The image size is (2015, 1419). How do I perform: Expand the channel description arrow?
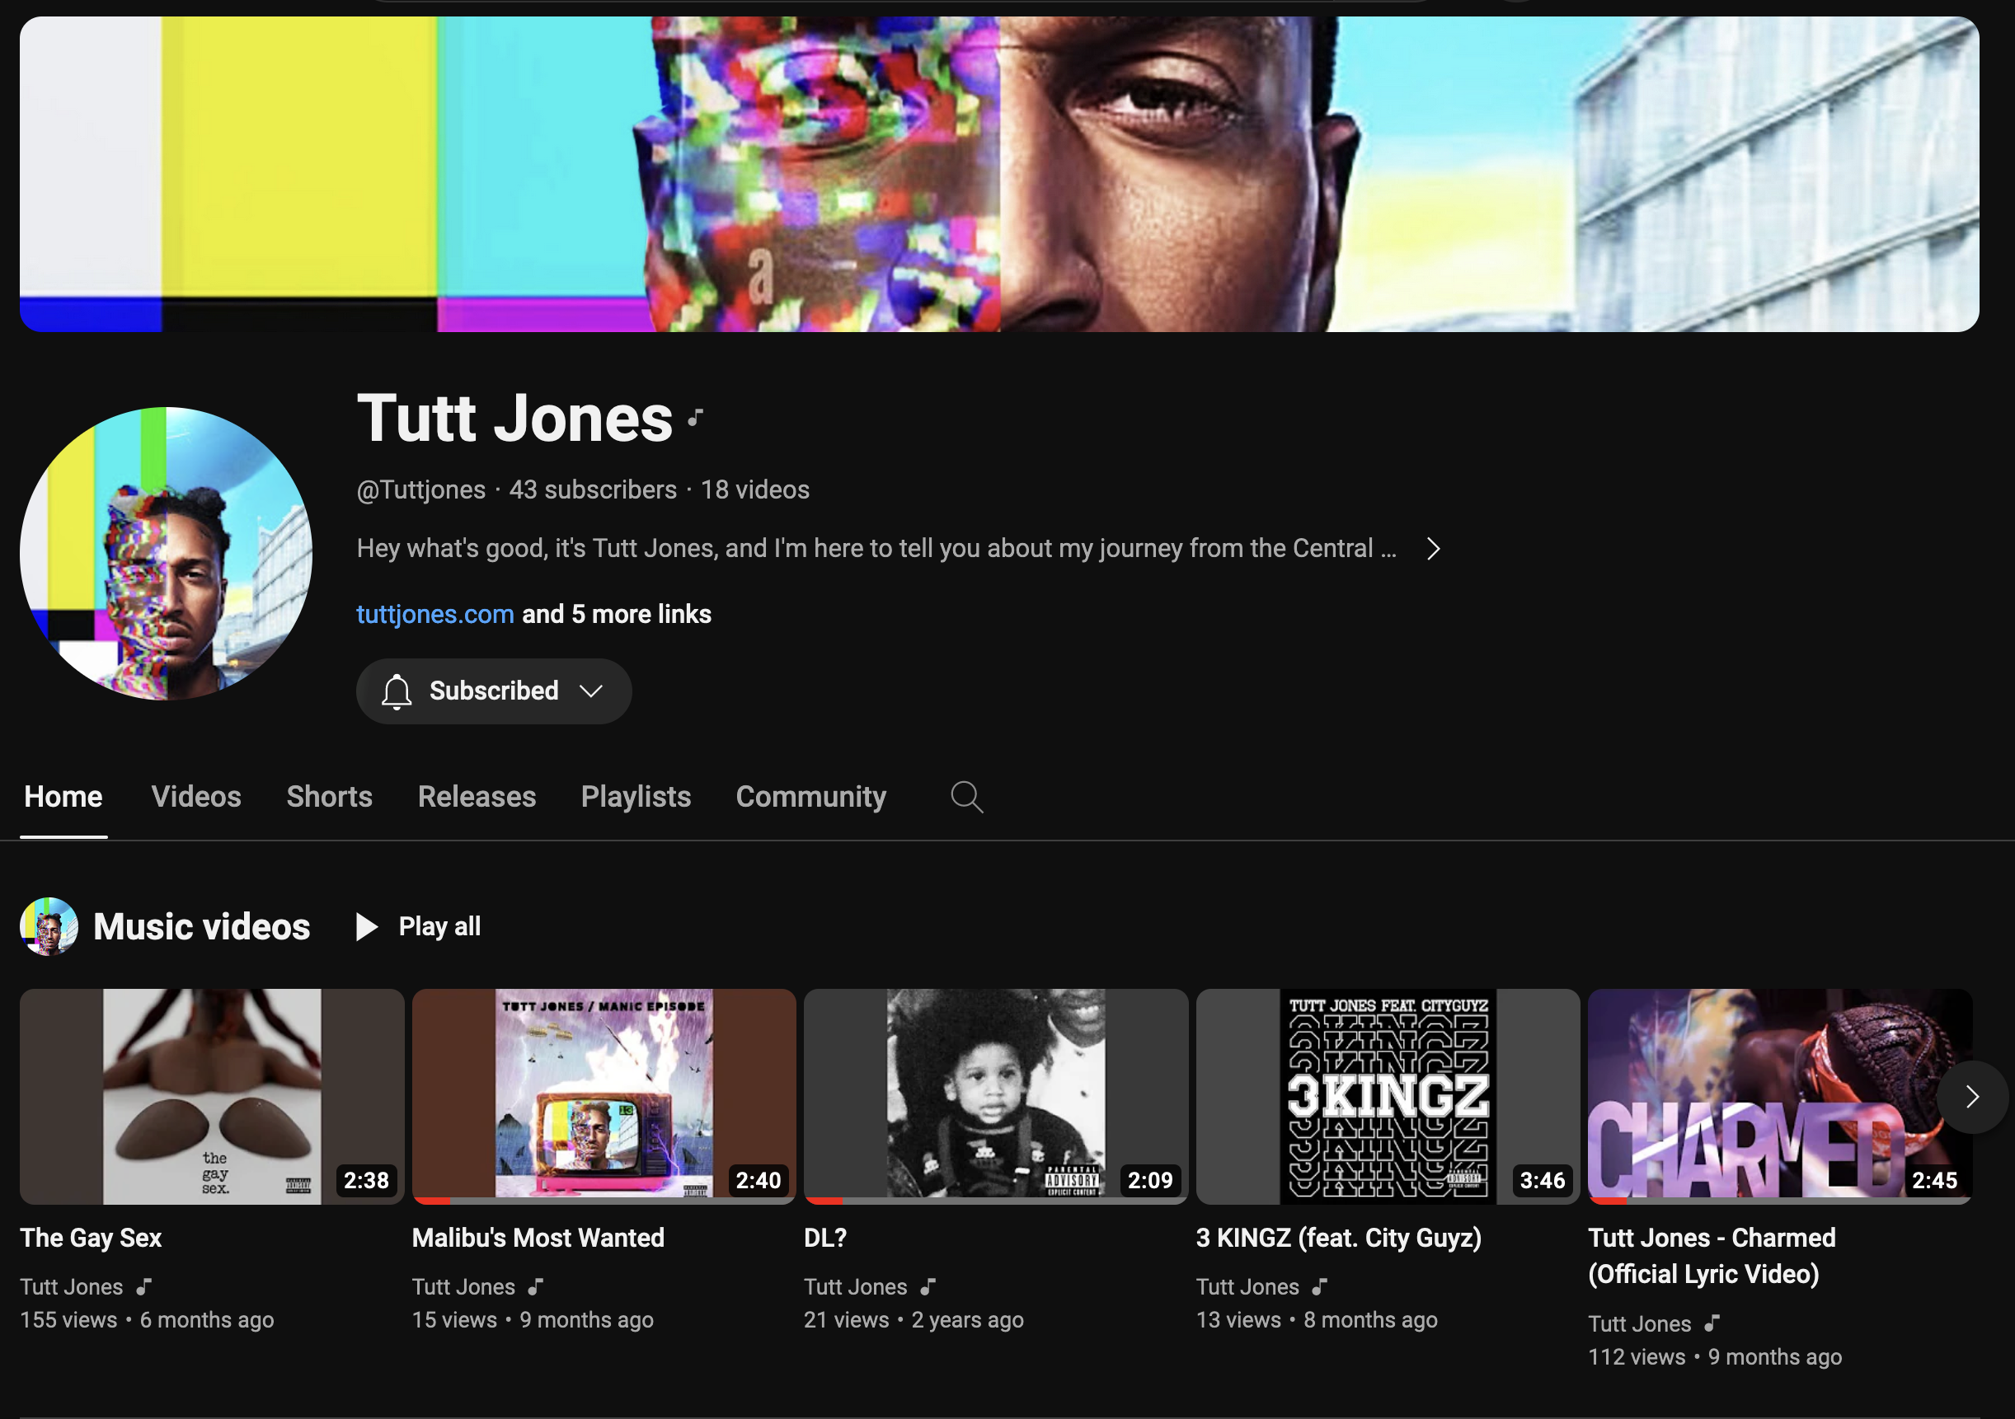point(1433,549)
